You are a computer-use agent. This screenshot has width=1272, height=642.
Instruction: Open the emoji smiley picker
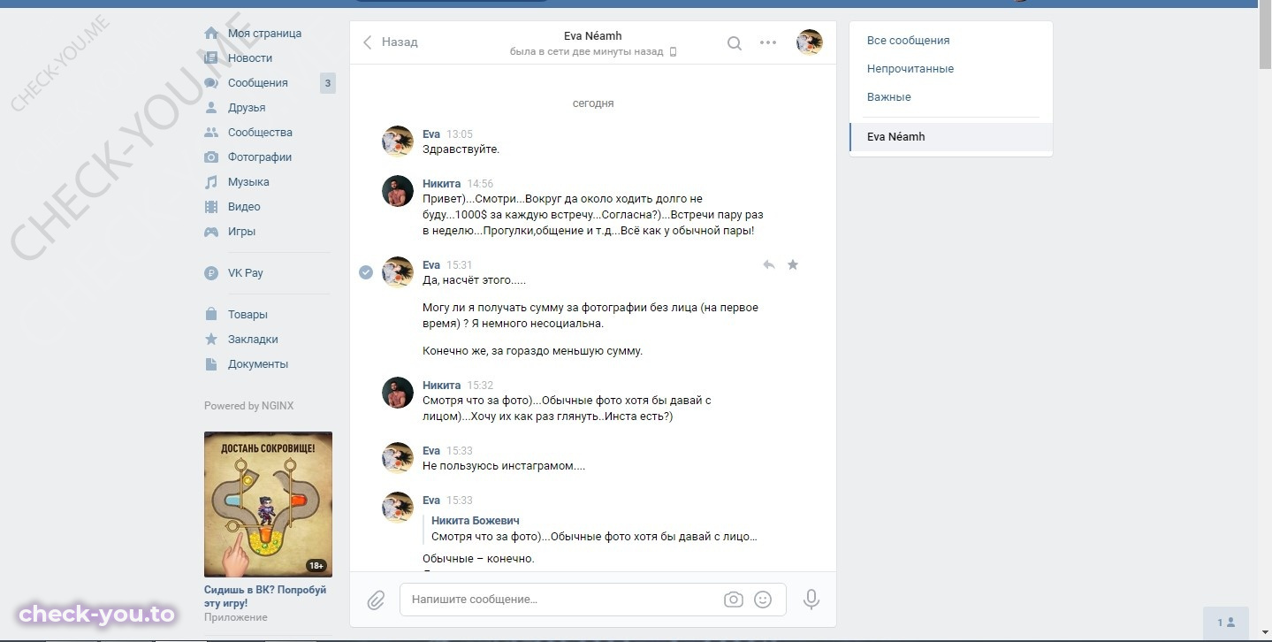click(763, 600)
